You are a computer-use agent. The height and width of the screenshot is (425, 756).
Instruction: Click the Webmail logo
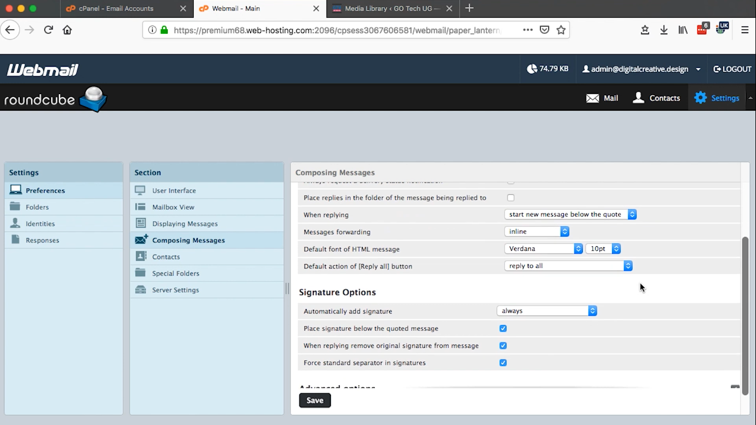(x=43, y=70)
